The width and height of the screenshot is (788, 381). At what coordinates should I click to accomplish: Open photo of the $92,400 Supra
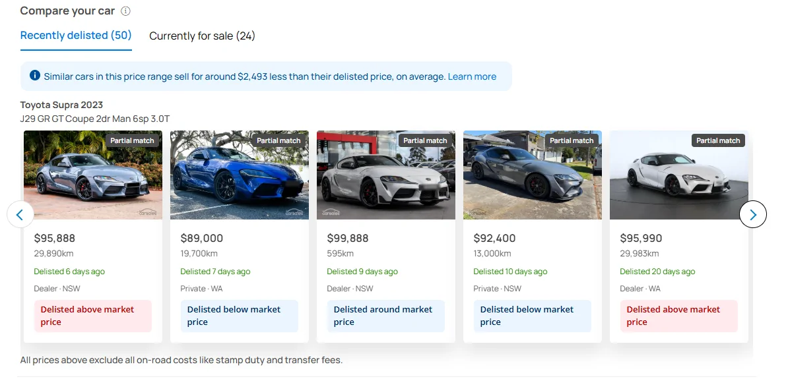pyautogui.click(x=532, y=175)
